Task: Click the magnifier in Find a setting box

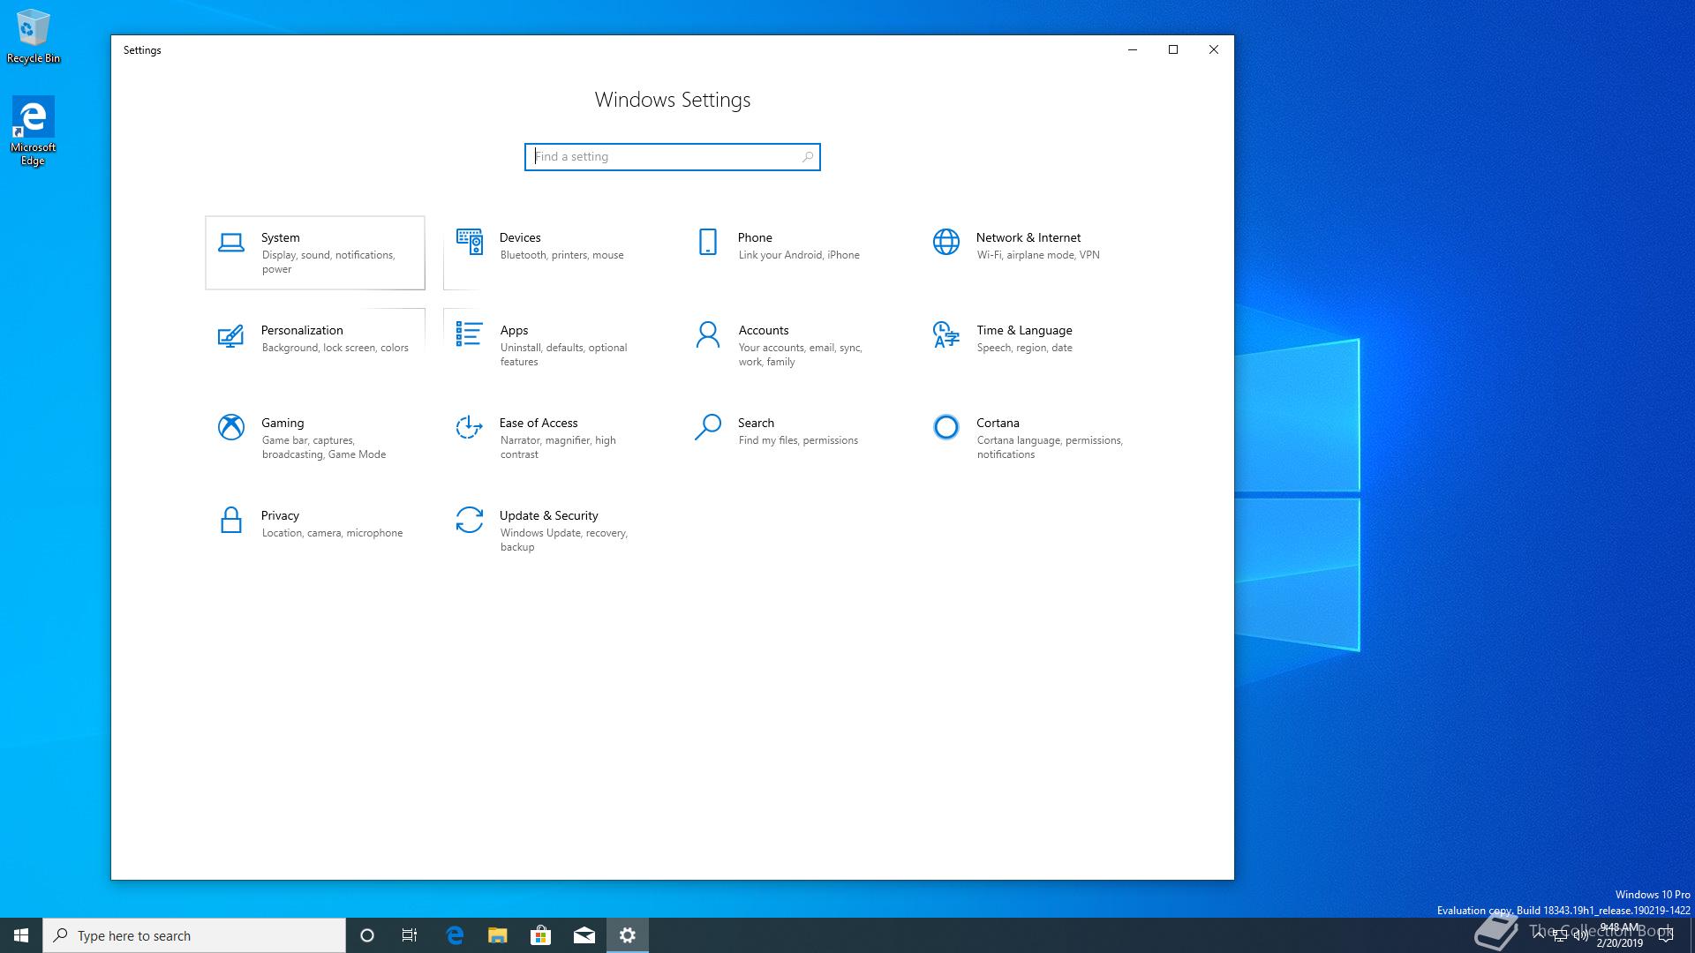Action: pyautogui.click(x=807, y=157)
